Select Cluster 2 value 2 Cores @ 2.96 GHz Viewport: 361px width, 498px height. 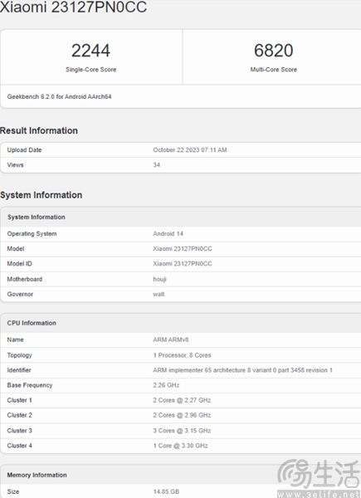(x=182, y=415)
